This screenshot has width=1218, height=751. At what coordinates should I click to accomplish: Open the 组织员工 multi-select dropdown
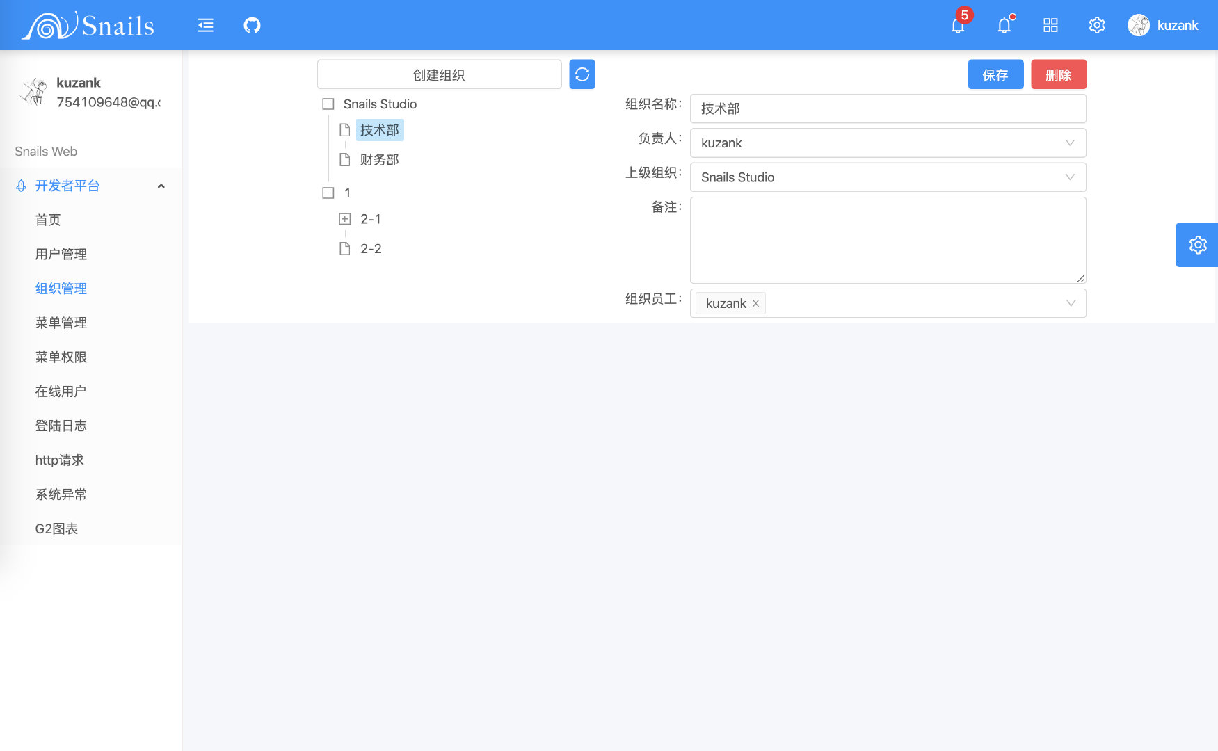pos(888,304)
